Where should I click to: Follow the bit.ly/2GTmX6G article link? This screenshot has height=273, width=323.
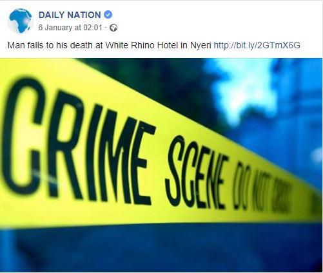257,46
